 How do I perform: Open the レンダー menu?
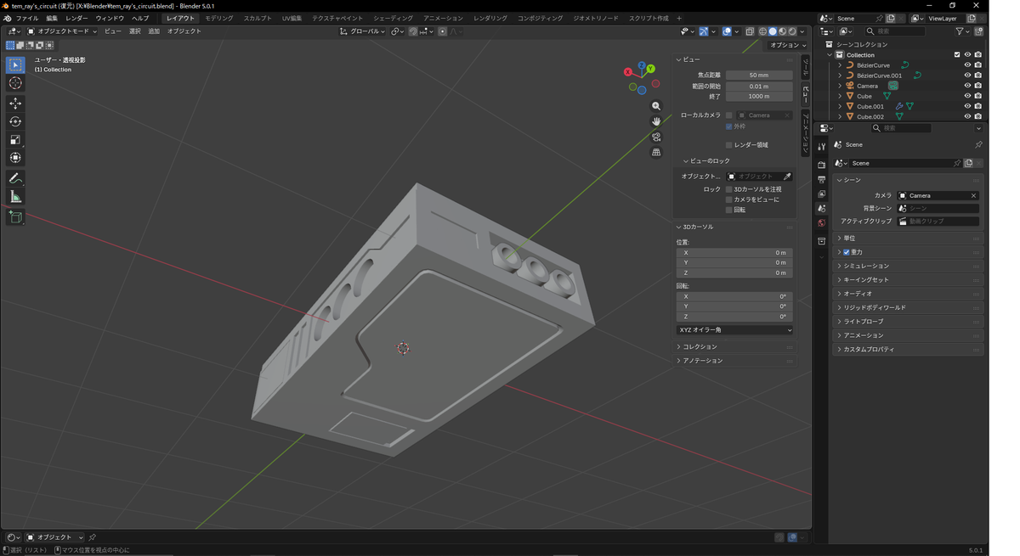[x=76, y=18]
